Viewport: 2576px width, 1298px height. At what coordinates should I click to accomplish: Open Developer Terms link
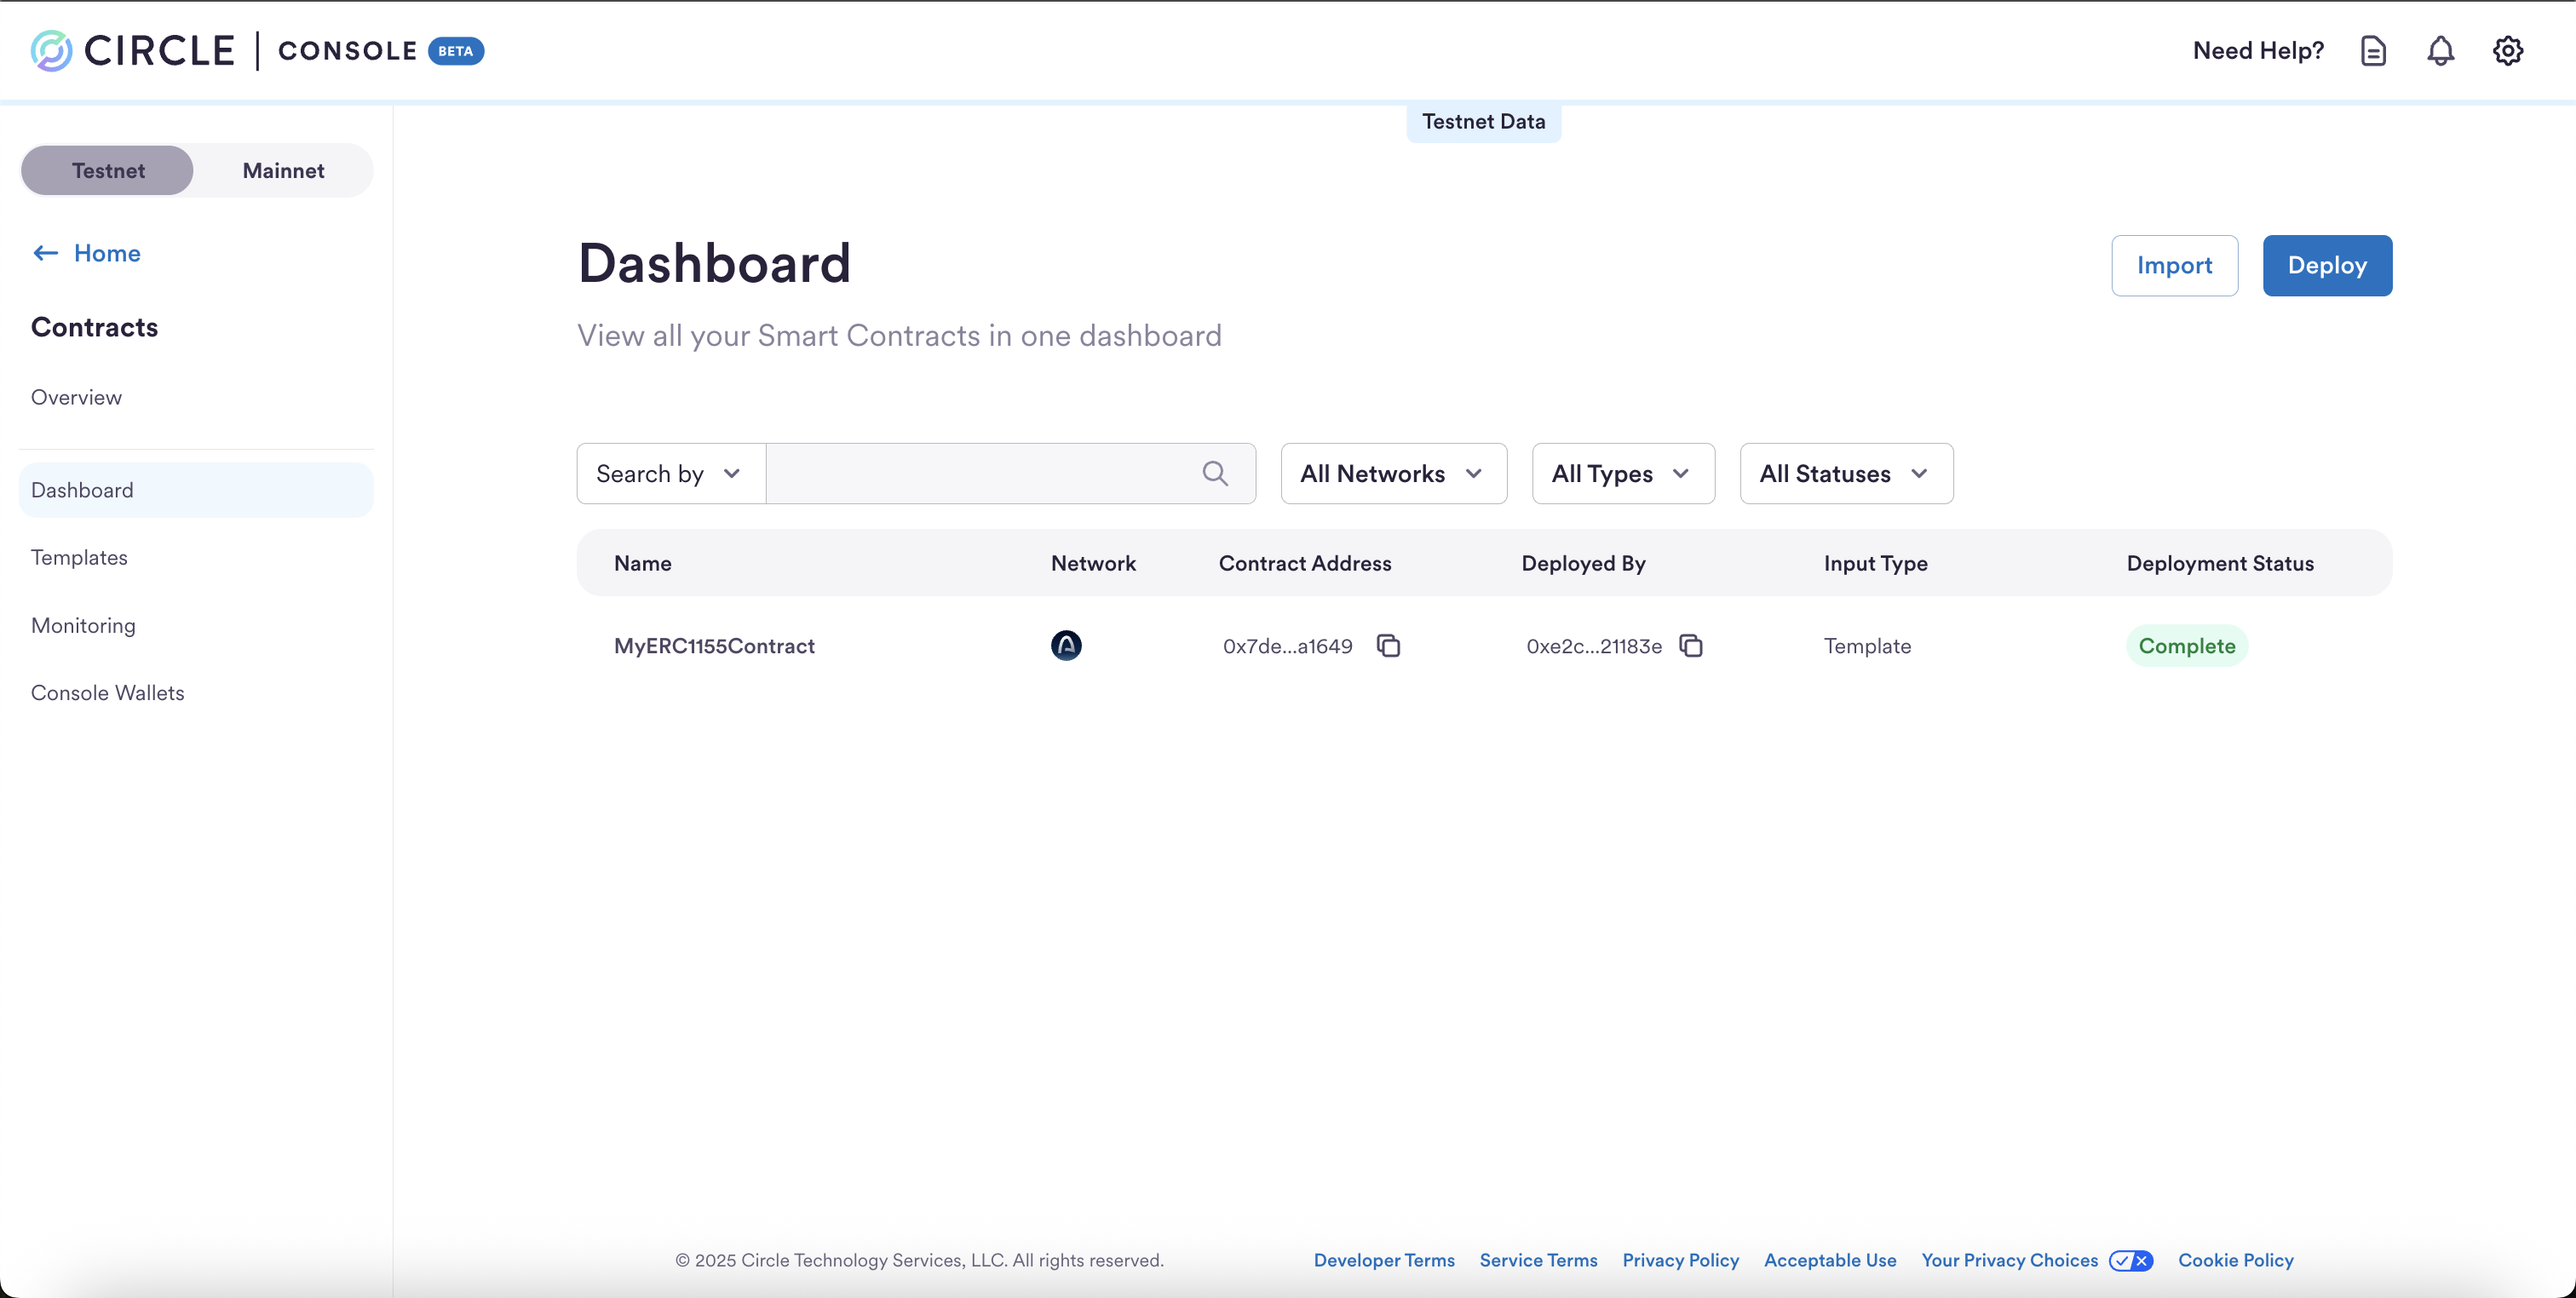click(1384, 1260)
